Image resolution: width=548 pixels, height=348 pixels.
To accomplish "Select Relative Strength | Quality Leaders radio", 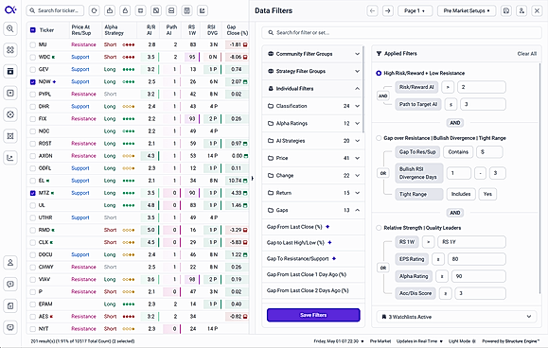I will (x=379, y=228).
